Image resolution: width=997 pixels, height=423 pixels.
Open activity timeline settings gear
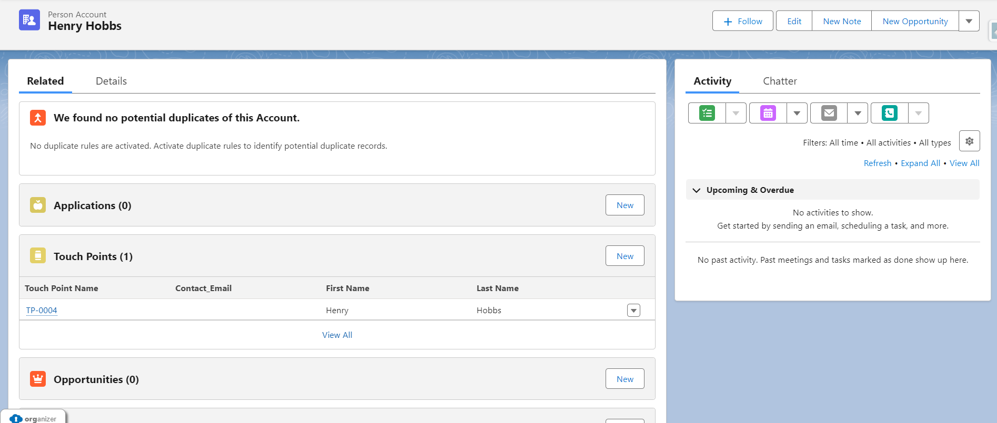coord(969,141)
